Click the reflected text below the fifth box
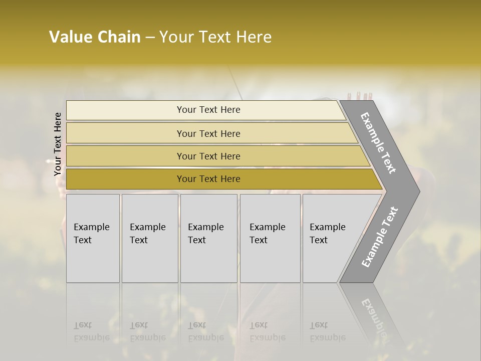This screenshot has width=481, height=361. tap(327, 331)
